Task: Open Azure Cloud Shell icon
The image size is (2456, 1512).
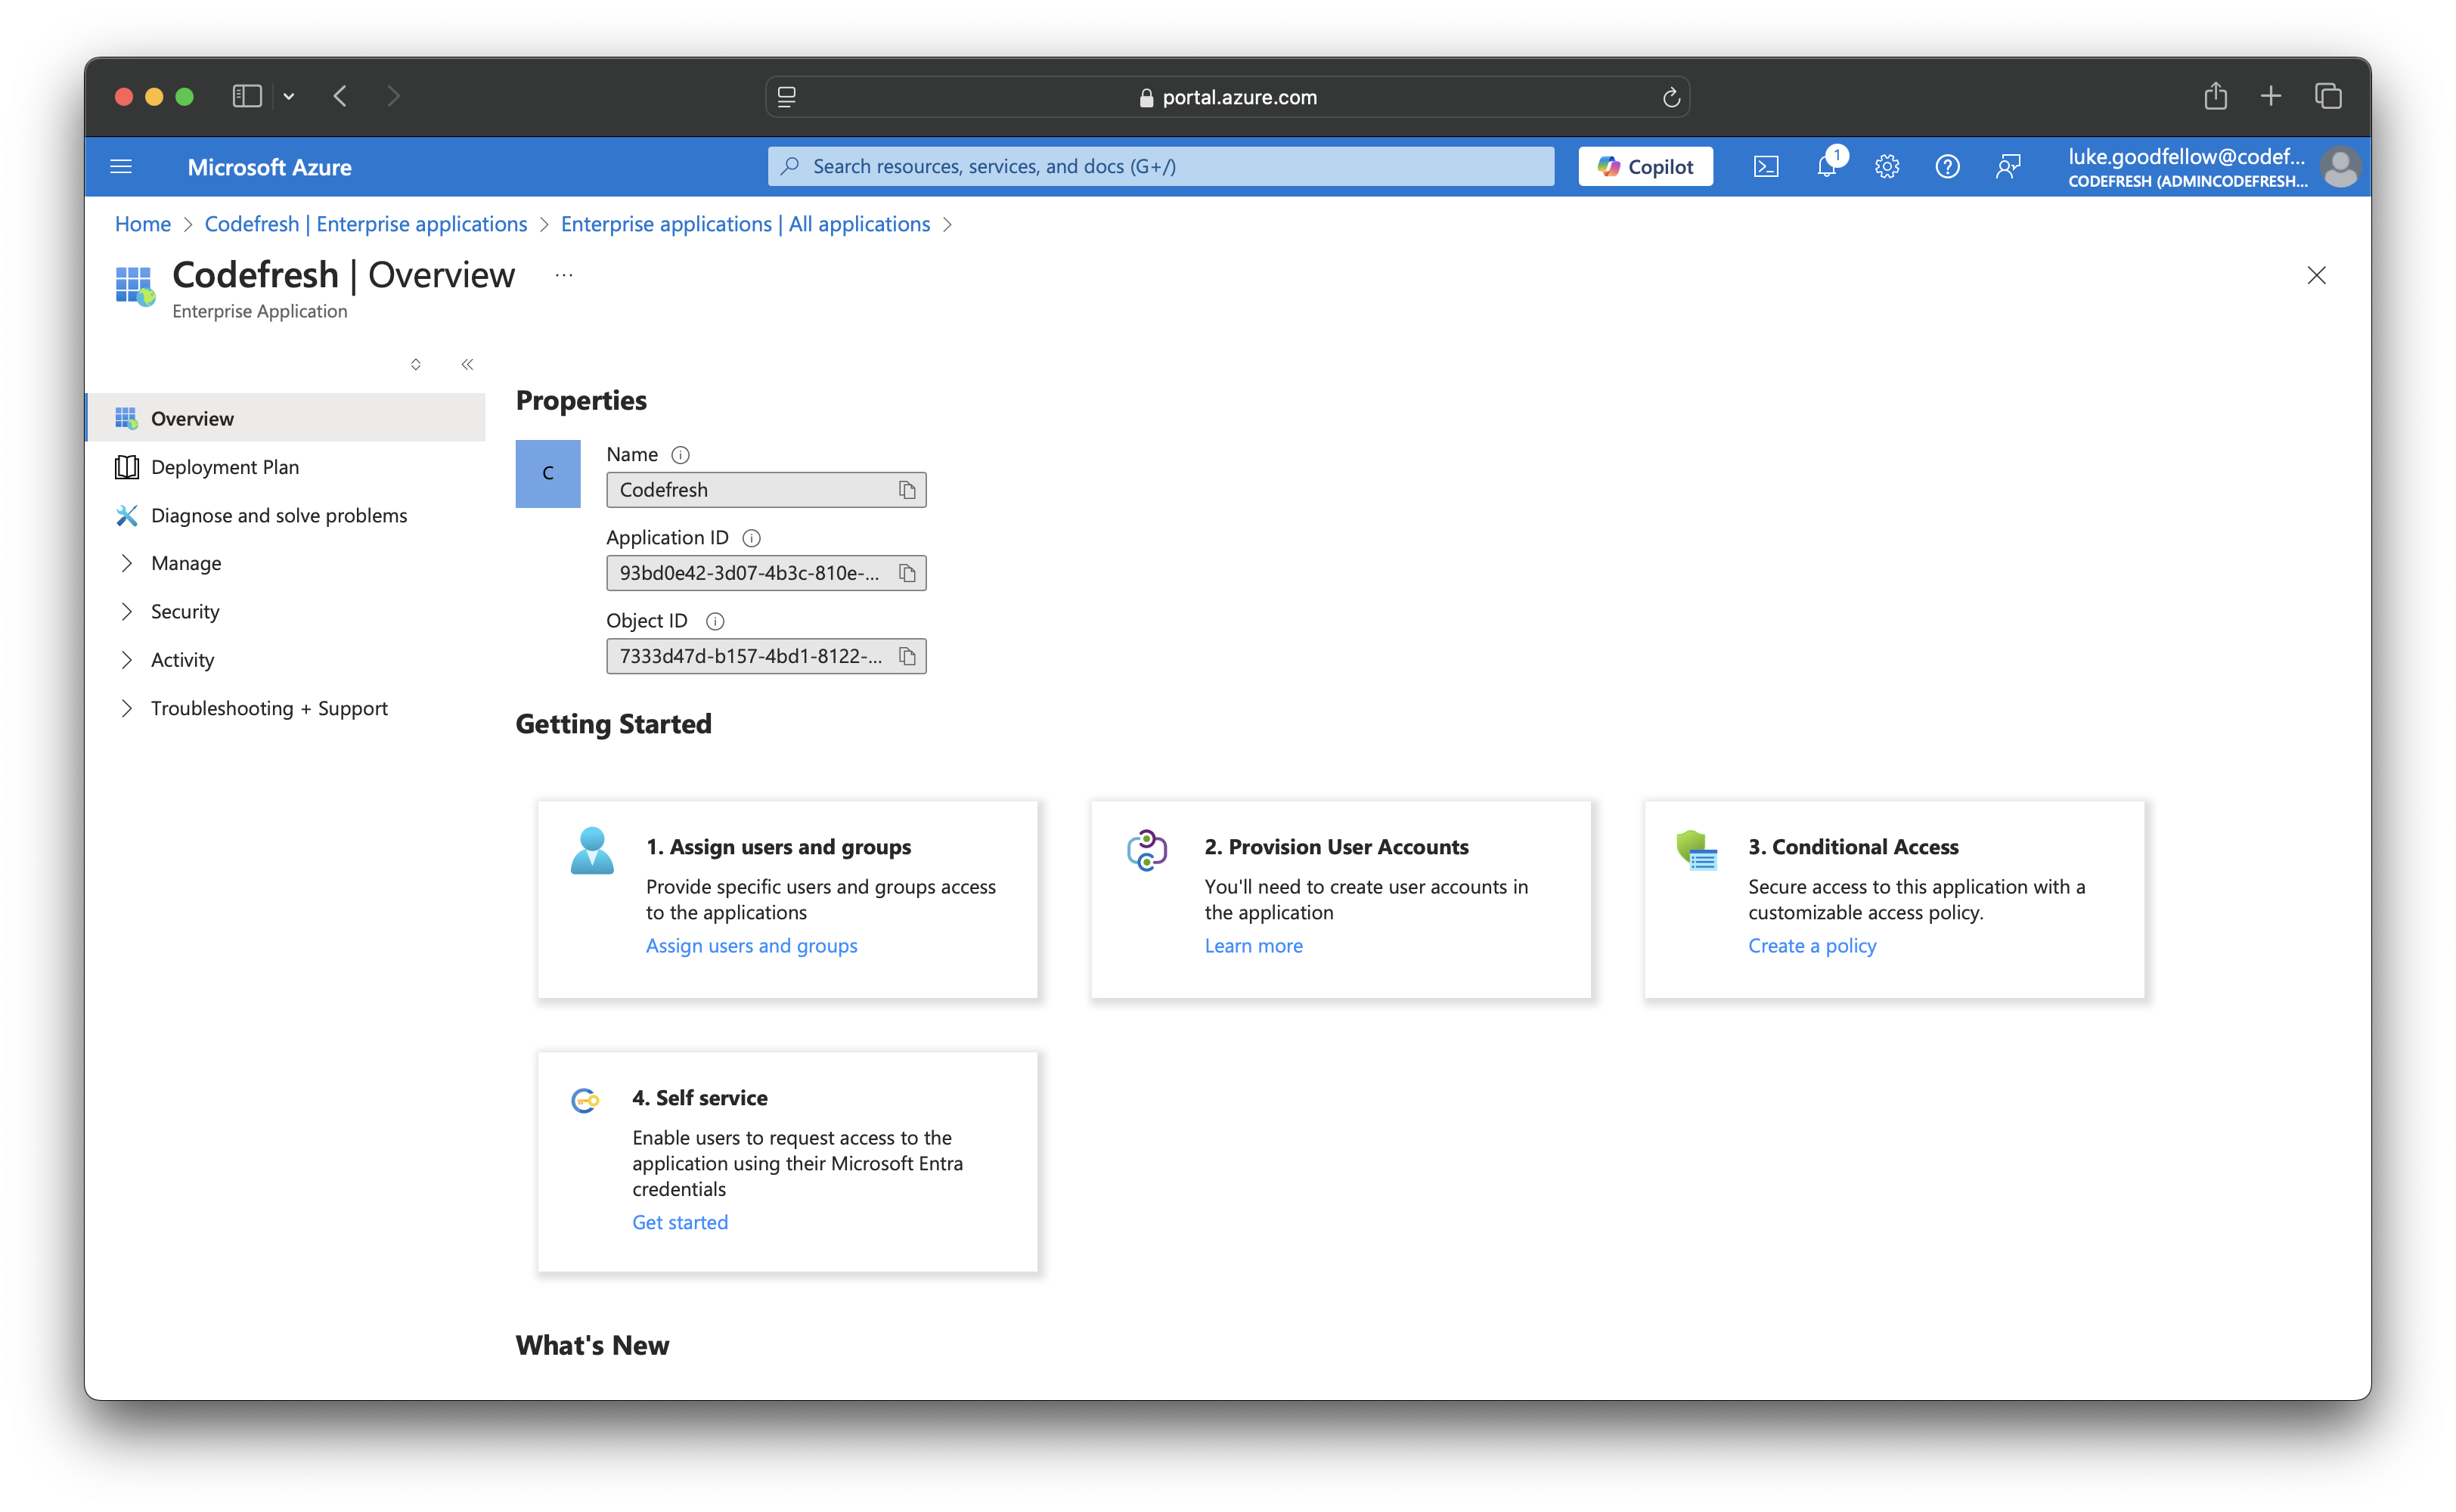Action: [1766, 167]
